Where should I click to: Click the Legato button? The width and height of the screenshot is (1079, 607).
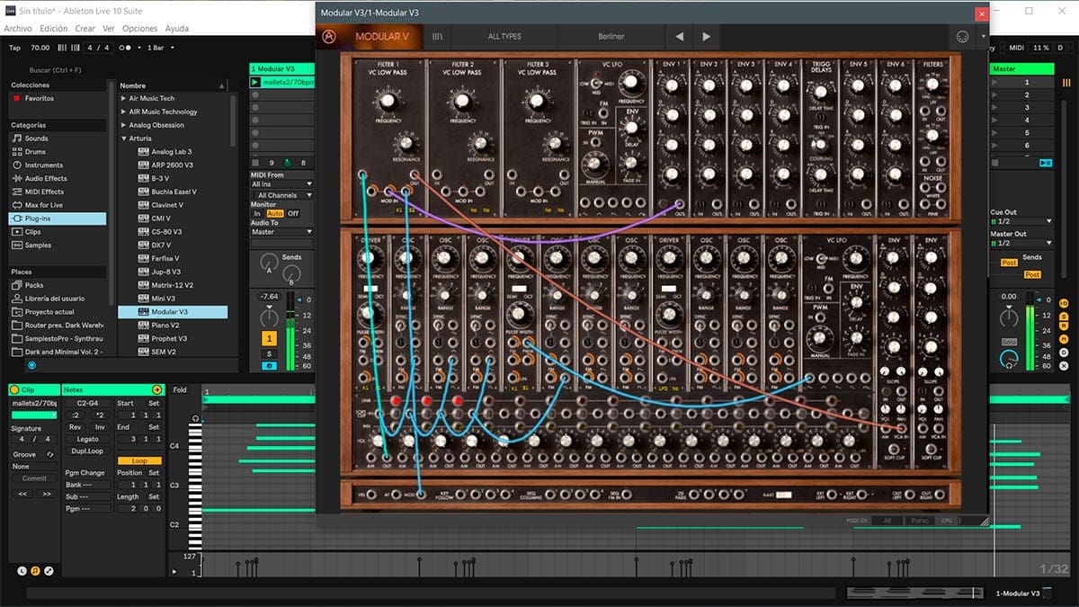87,439
